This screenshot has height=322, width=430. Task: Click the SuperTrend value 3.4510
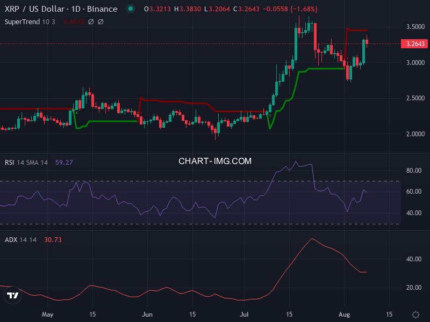tap(73, 21)
